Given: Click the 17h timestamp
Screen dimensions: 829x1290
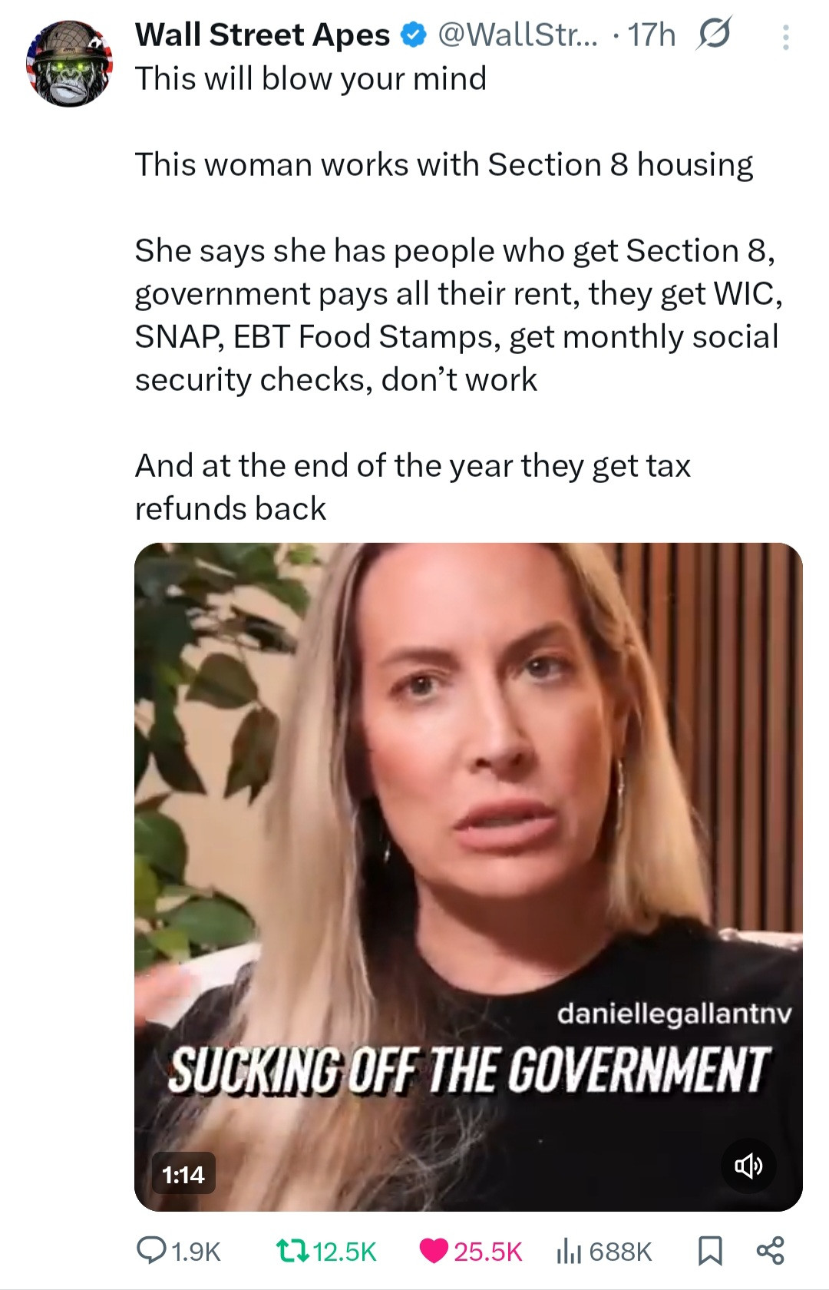Looking at the screenshot, I should [x=652, y=35].
